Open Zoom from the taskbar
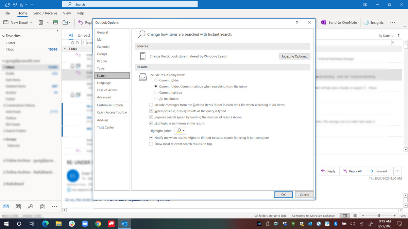Image resolution: width=408 pixels, height=229 pixels. tap(85, 224)
